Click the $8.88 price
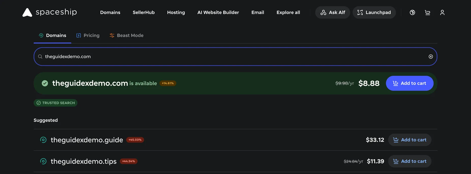This screenshot has height=174, width=471. [369, 83]
